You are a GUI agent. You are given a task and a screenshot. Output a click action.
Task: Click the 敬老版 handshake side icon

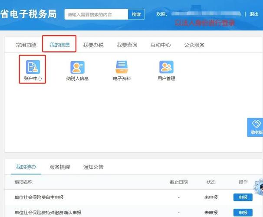tap(255, 127)
